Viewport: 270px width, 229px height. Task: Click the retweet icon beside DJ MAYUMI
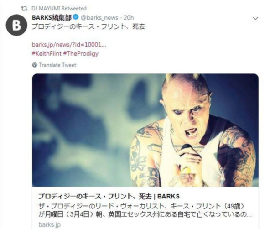coord(24,8)
